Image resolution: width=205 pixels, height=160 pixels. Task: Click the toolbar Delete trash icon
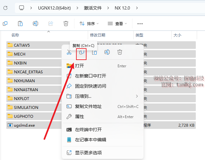coord(66,23)
